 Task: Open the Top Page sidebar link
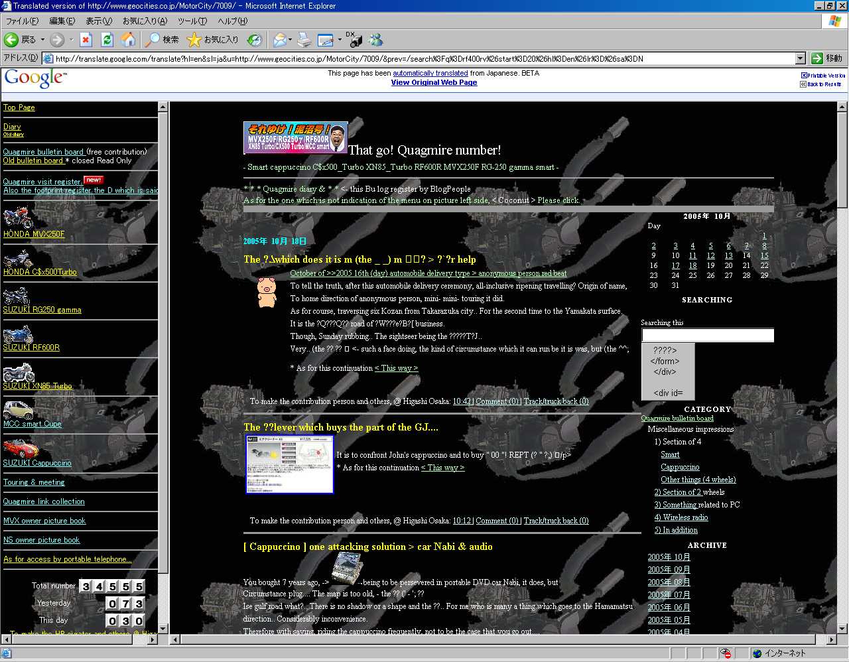coord(19,107)
